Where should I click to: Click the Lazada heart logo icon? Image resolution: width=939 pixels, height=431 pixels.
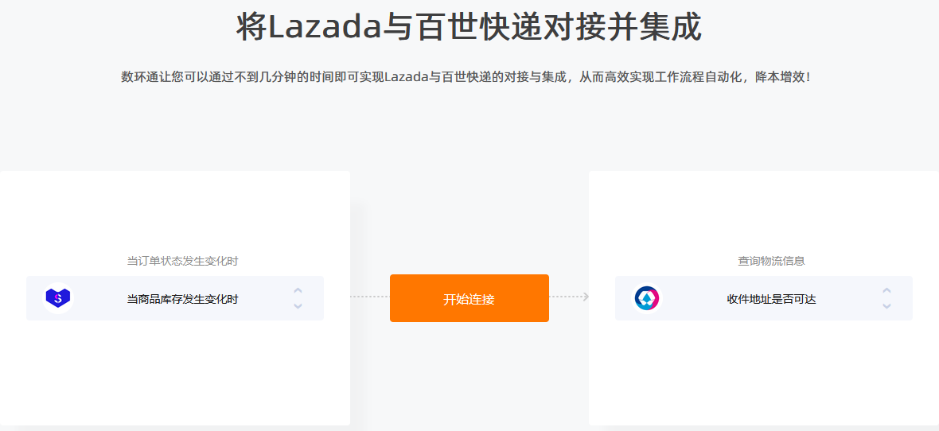click(58, 298)
